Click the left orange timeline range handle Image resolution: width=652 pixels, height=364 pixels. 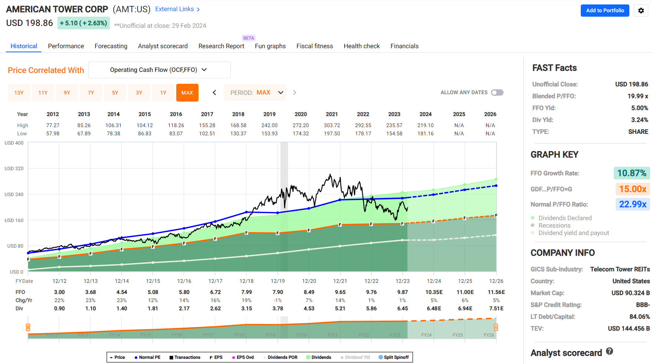click(28, 327)
